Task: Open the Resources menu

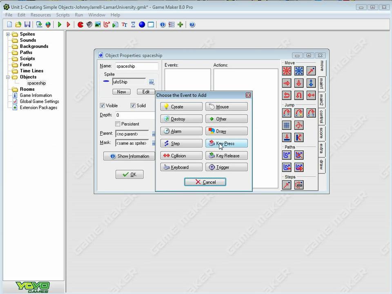Action: pos(41,15)
